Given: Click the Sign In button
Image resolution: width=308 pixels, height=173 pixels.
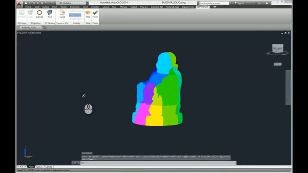Looking at the screenshot, I should pos(239,3).
